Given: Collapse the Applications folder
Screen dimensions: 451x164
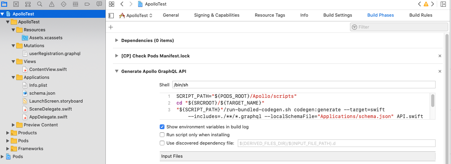Looking at the screenshot, I should point(13,77).
